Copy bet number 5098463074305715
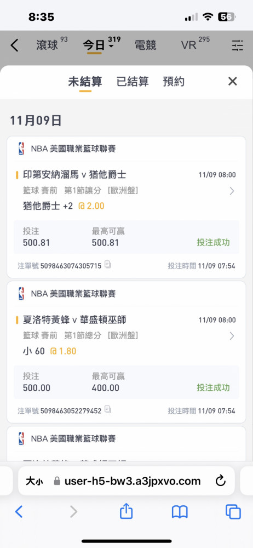Viewport: 253px width, 548px height. coord(108,265)
